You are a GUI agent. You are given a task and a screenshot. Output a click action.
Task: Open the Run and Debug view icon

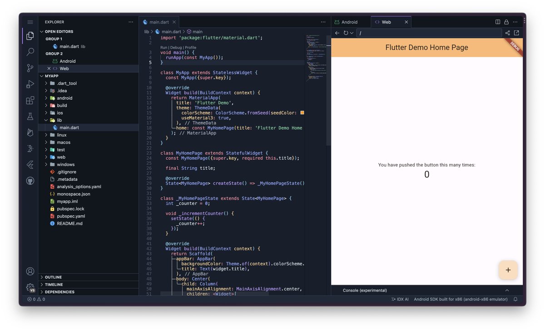point(30,84)
